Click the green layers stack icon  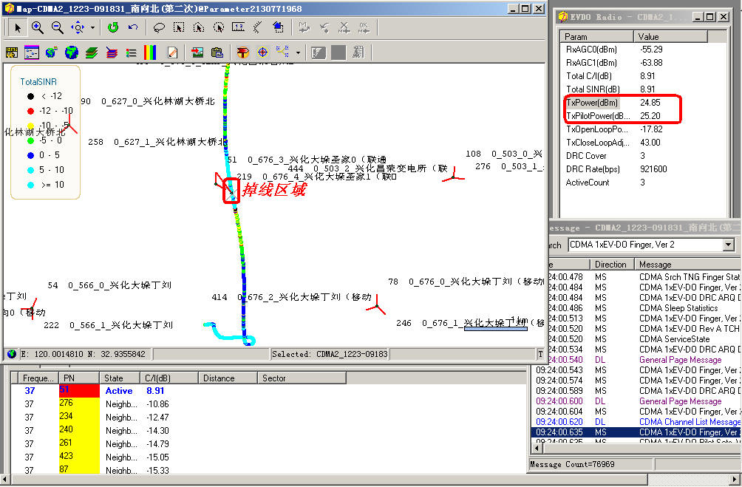(x=91, y=52)
